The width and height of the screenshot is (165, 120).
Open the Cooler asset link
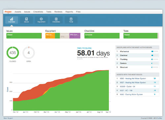coord(127,86)
